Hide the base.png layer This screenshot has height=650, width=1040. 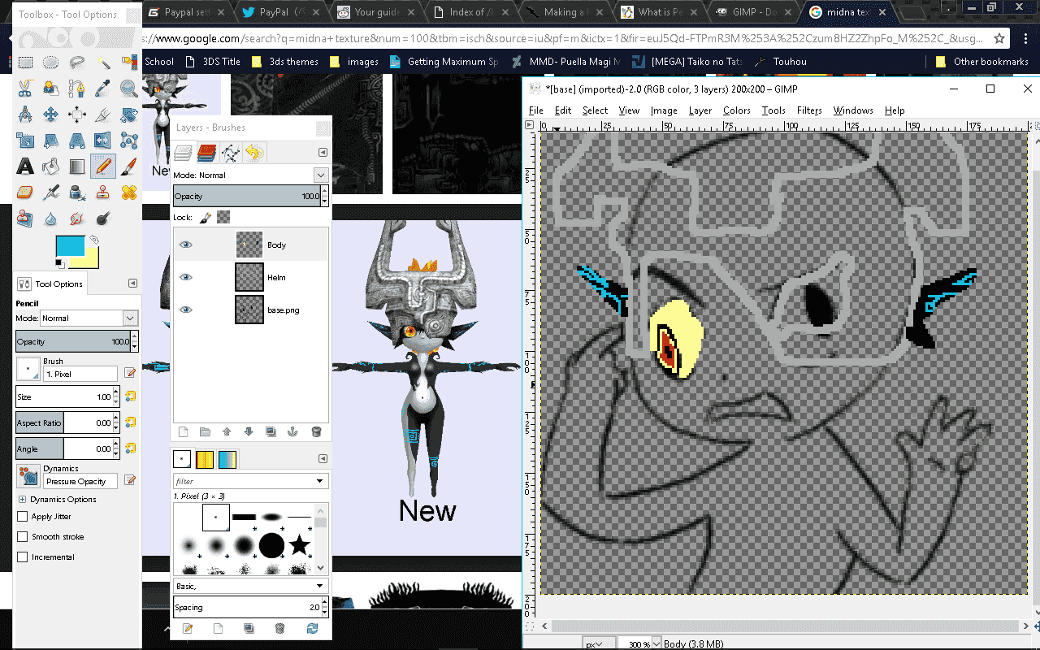click(x=186, y=310)
